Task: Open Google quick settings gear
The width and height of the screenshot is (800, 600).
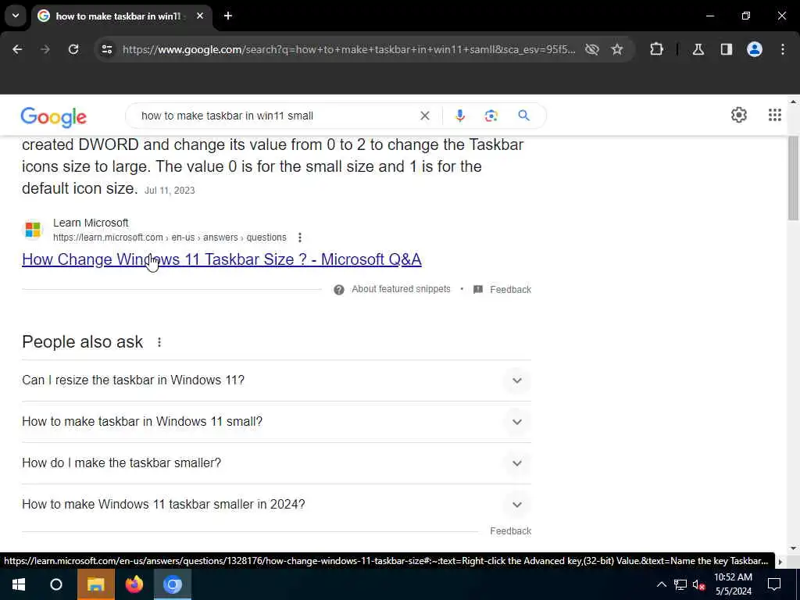Action: 739,115
